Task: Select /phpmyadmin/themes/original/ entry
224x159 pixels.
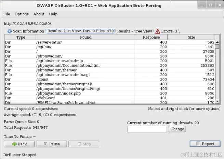Action: [x=110, y=84]
